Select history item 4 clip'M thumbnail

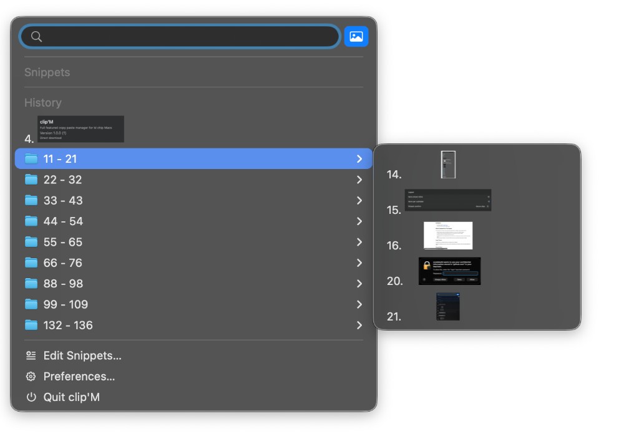[x=80, y=129]
